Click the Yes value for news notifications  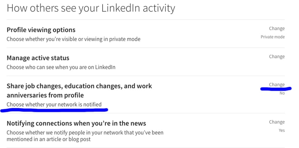tap(282, 131)
